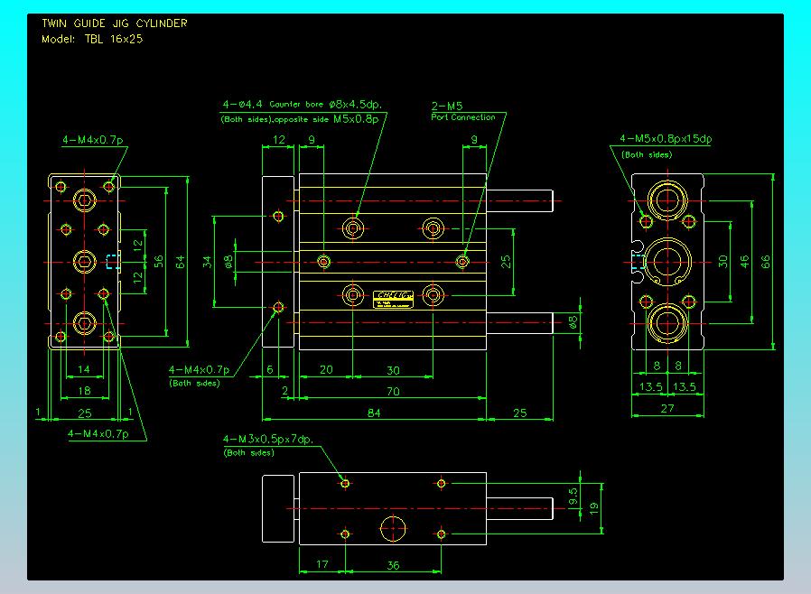The width and height of the screenshot is (811, 594).
Task: Click the 9.5 dimension in bottom view
Action: (x=573, y=497)
